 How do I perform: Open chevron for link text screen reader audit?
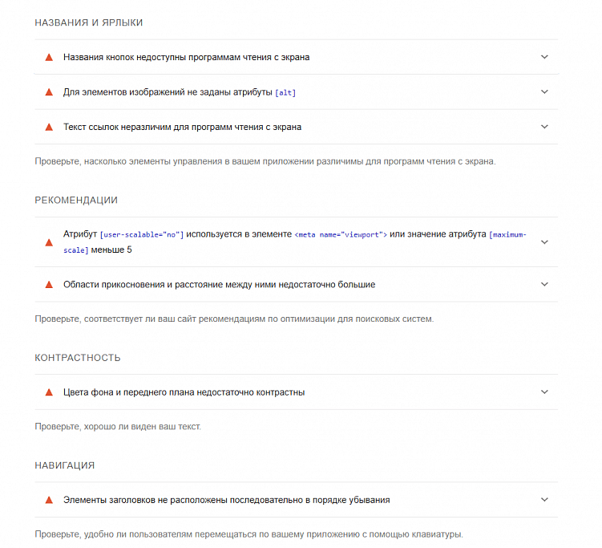point(544,126)
